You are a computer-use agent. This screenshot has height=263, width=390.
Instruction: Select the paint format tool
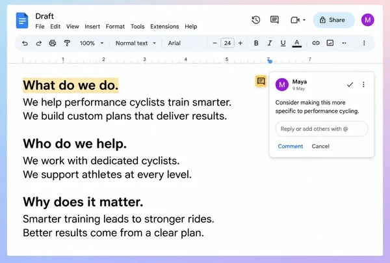(67, 43)
